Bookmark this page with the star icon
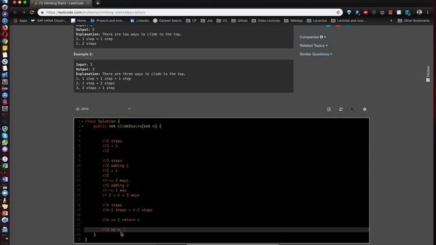The width and height of the screenshot is (436, 245). coord(338,12)
